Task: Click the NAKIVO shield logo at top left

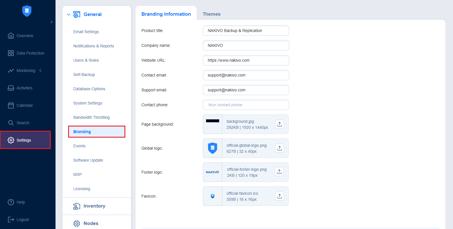Action: click(x=27, y=11)
